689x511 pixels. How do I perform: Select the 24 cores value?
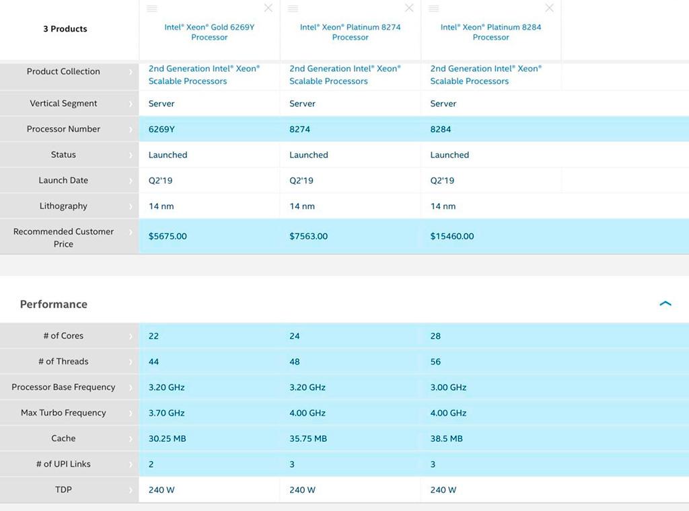295,336
